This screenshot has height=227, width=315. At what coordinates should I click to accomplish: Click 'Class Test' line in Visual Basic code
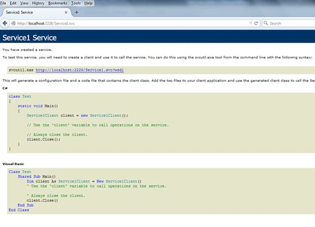point(20,172)
